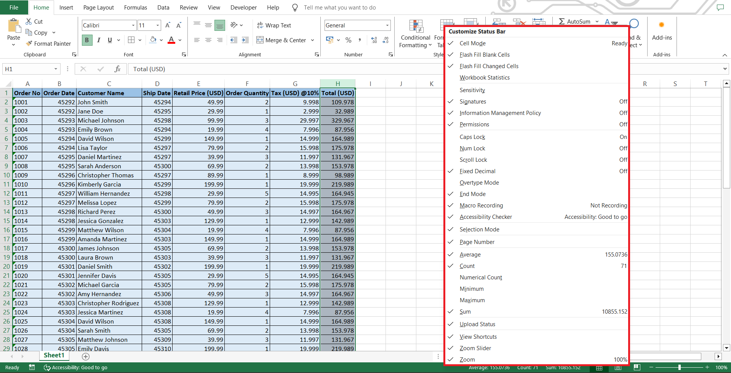Select the Format Painter brush
Screen dimensions: 731x373
(x=29, y=44)
